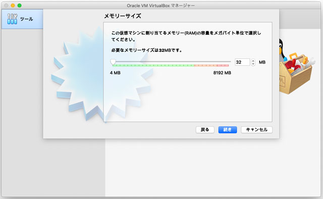Click the 必要なメモリーサイズは32MBです text

pyautogui.click(x=147, y=50)
